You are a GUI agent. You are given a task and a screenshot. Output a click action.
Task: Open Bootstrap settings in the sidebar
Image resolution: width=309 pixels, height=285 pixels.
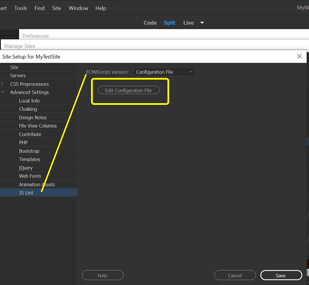tap(29, 151)
